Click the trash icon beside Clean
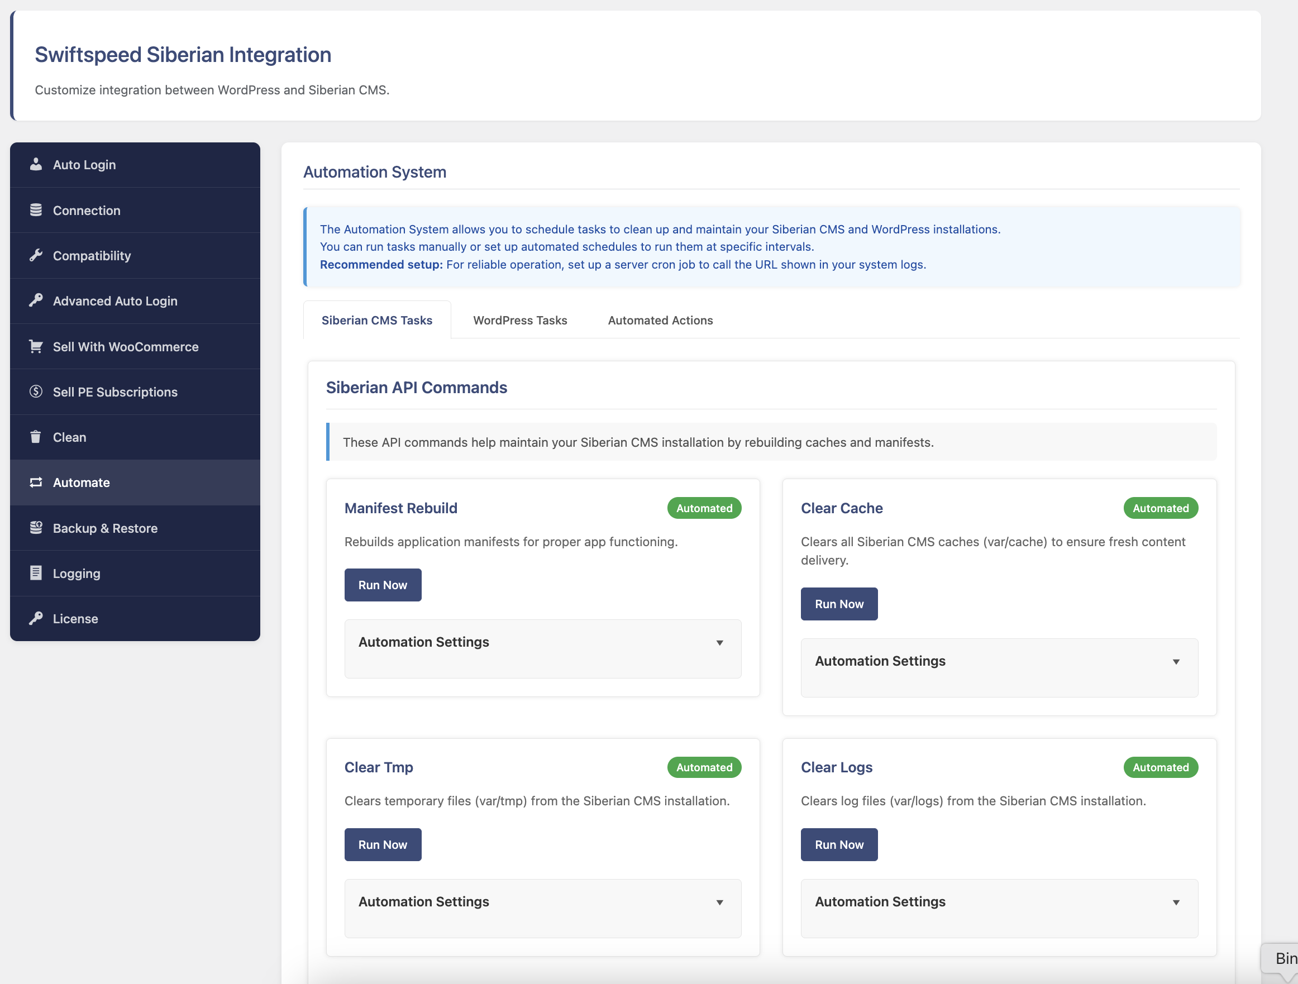1298x984 pixels. click(x=36, y=437)
